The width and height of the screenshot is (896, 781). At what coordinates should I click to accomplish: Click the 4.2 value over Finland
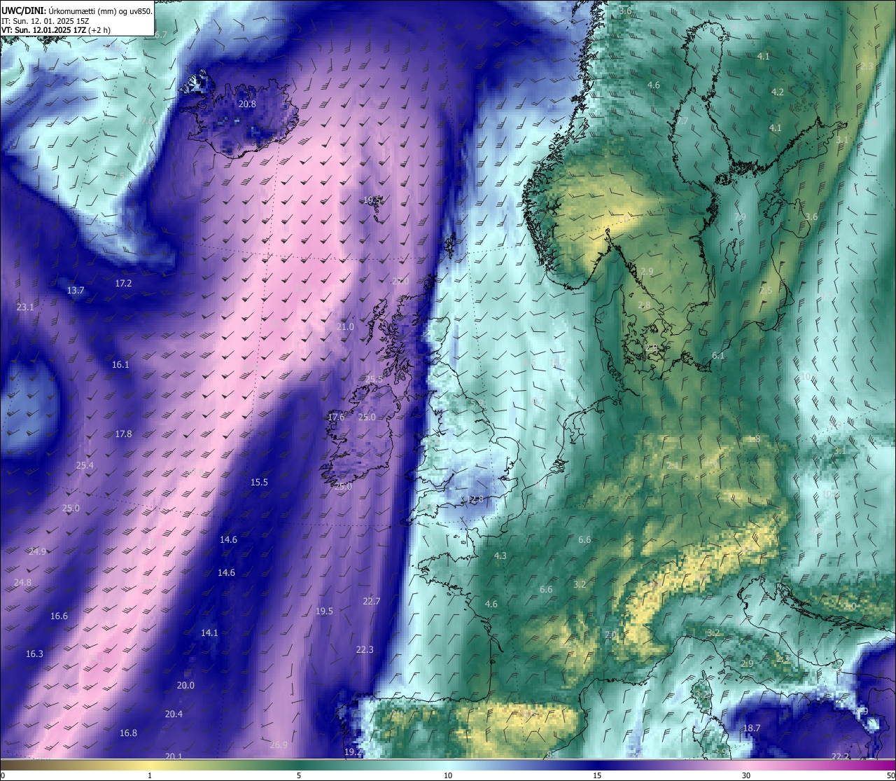tap(778, 92)
